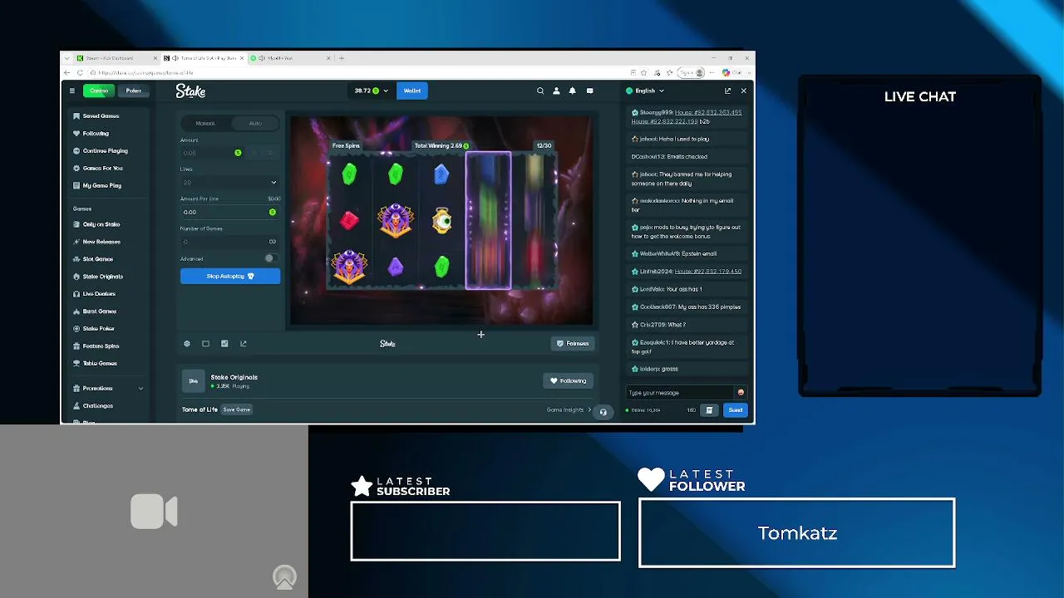Go back using the browser back arrow
This screenshot has height=598, width=1064.
tap(67, 72)
